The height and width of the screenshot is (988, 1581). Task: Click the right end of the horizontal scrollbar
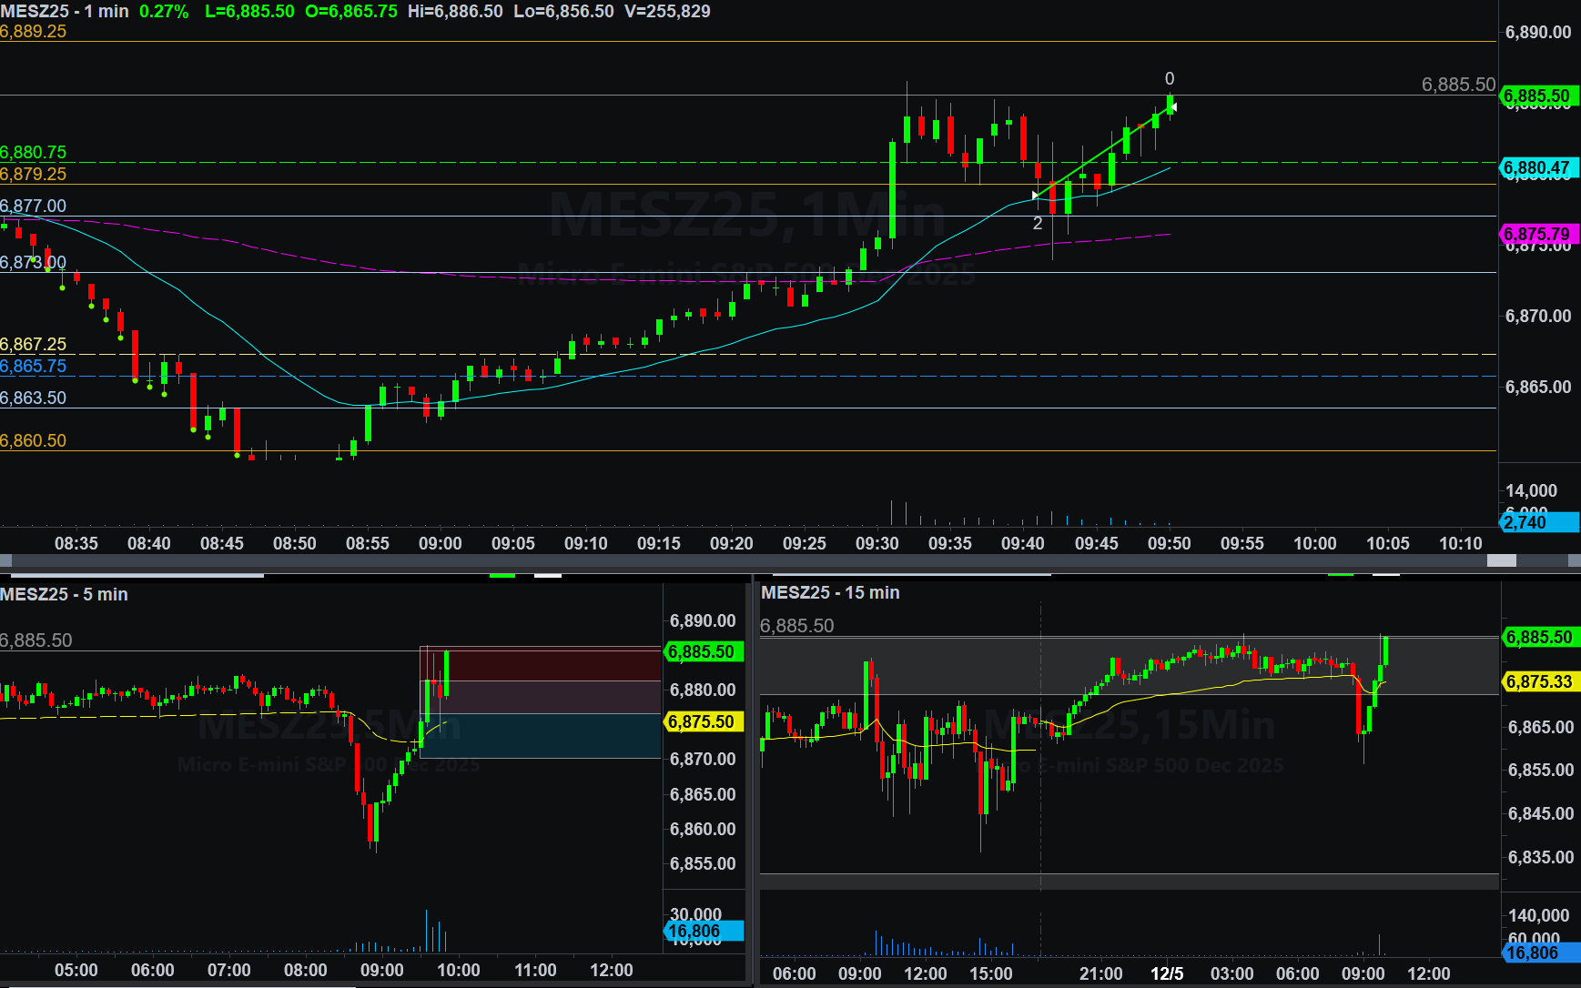pos(1574,561)
